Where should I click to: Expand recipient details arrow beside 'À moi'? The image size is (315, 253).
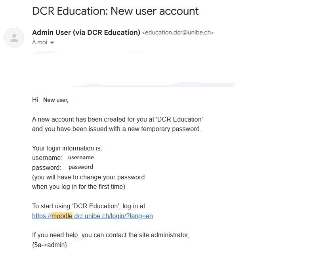click(x=52, y=43)
